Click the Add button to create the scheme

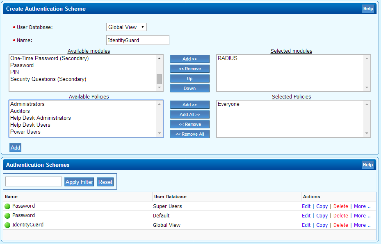(15, 148)
